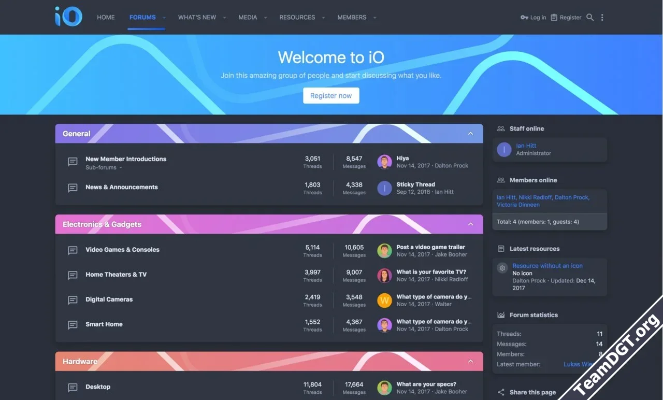This screenshot has height=400, width=663.
Task: Open the Digital Cameras forum link
Action: tap(109, 299)
